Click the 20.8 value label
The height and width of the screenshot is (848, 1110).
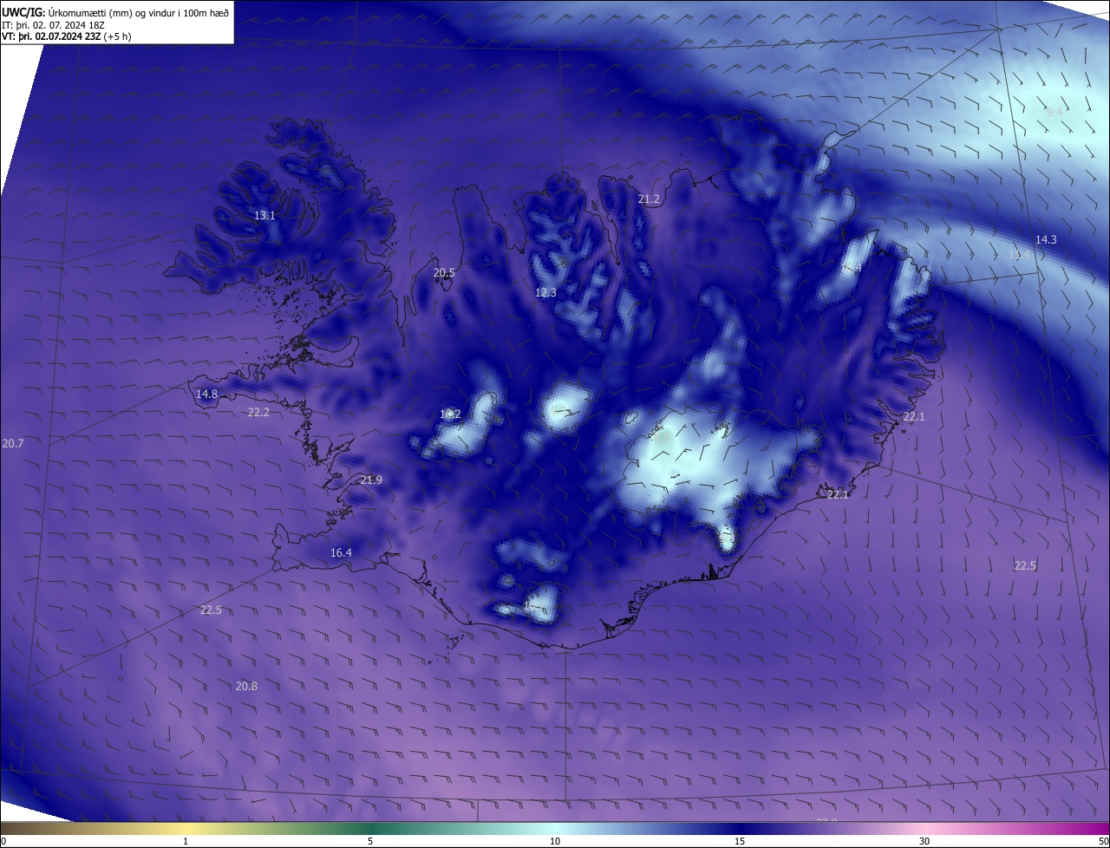coord(246,686)
